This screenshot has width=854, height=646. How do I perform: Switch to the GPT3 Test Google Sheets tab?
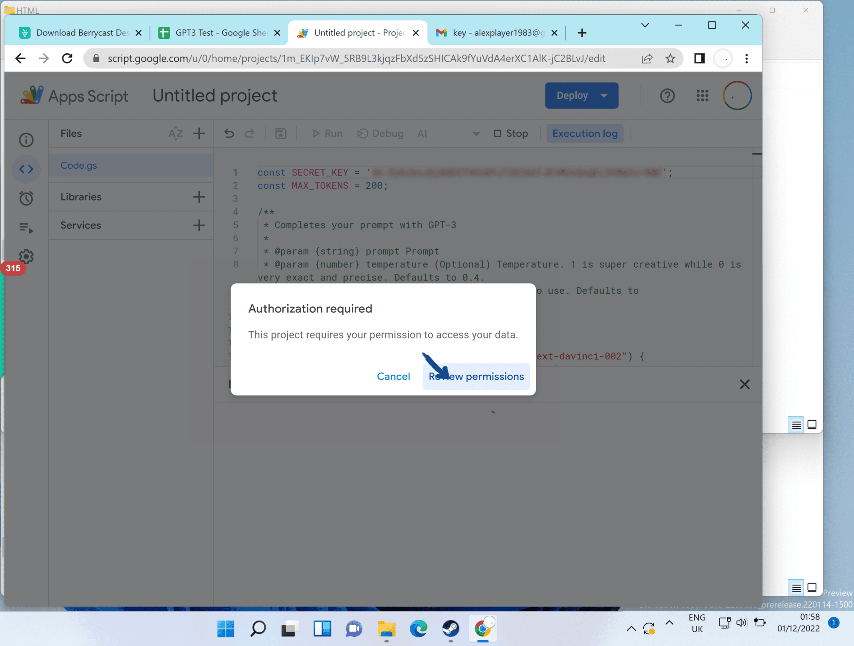tap(213, 32)
